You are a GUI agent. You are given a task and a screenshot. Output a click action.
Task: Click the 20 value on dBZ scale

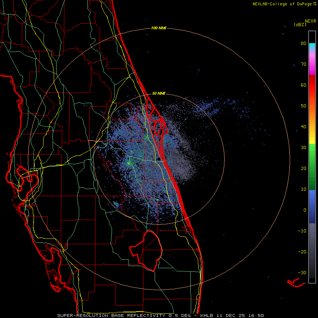[x=304, y=168]
